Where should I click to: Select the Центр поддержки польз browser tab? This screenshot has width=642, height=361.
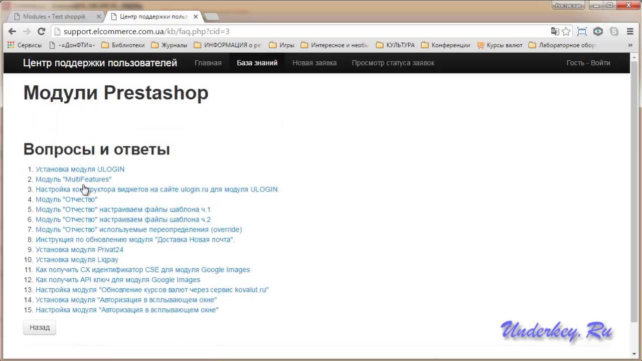pos(153,17)
